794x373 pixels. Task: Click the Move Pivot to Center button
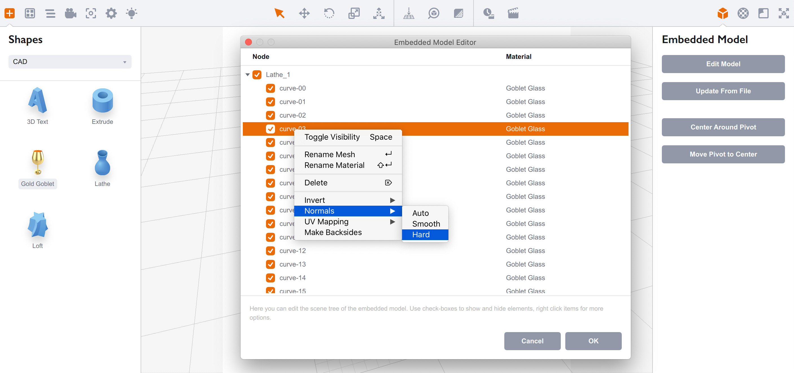[723, 154]
